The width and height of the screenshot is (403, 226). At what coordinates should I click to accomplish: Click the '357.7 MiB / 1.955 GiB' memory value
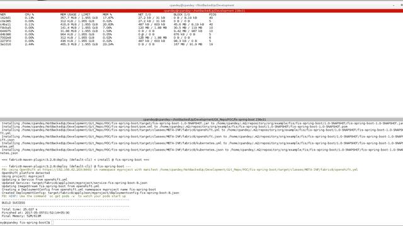79,18
